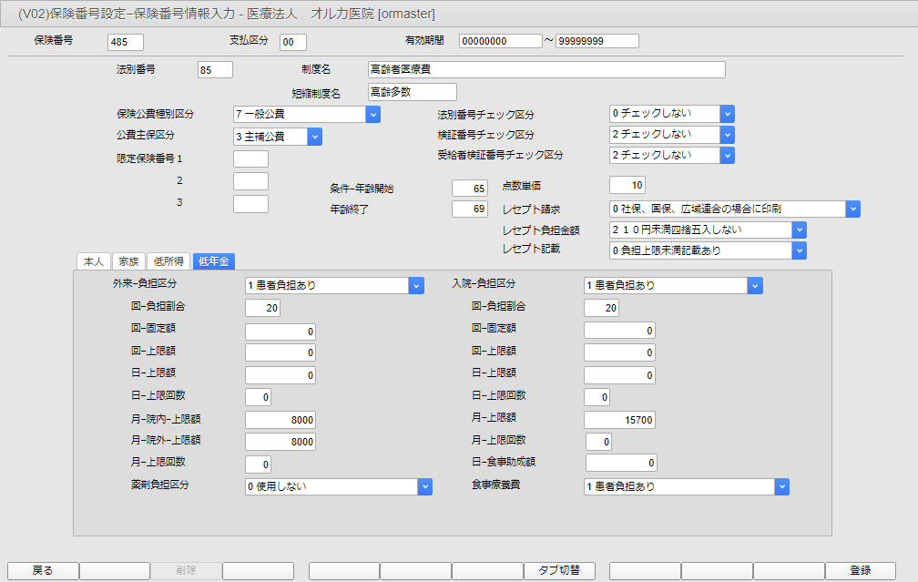Image resolution: width=918 pixels, height=582 pixels.
Task: Click the inpatient 回−上限額 field
Action: [619, 352]
